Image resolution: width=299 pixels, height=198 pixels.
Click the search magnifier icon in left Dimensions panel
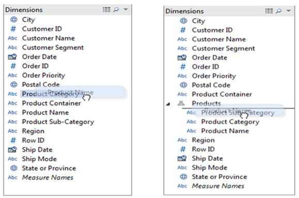pyautogui.click(x=116, y=9)
